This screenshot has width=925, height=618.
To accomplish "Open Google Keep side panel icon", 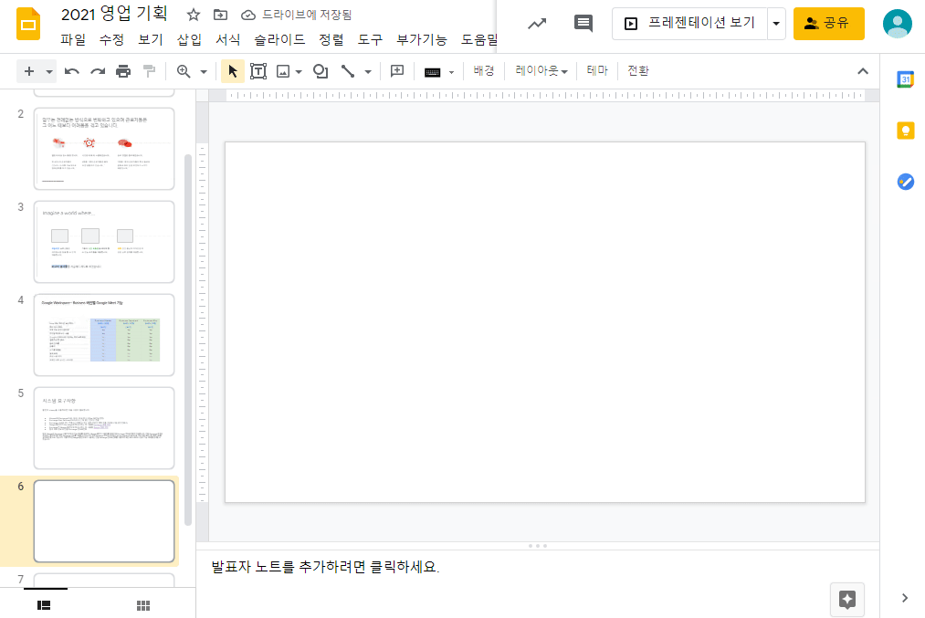I will tap(906, 131).
